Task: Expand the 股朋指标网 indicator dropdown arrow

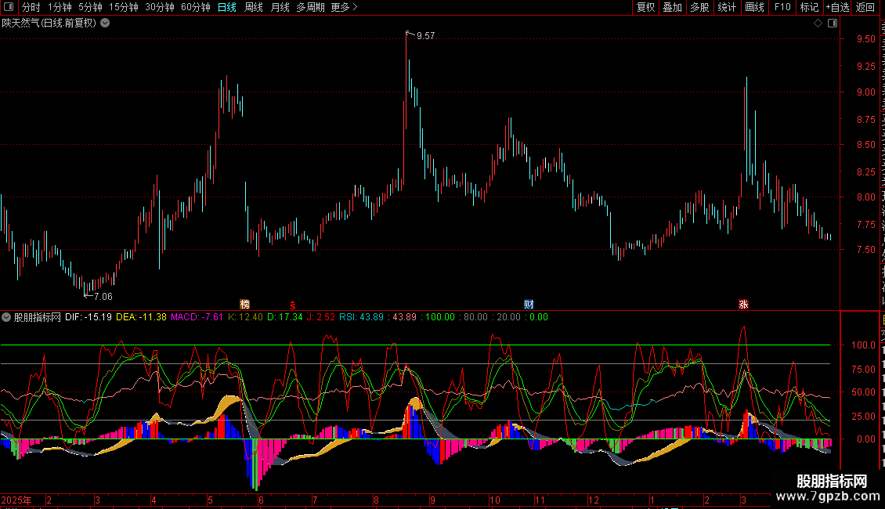Action: click(x=7, y=318)
